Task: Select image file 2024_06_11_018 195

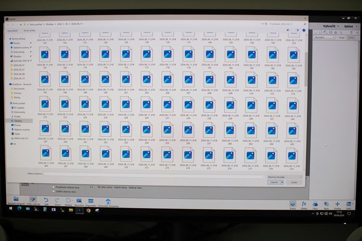Action: [x=45, y=82]
